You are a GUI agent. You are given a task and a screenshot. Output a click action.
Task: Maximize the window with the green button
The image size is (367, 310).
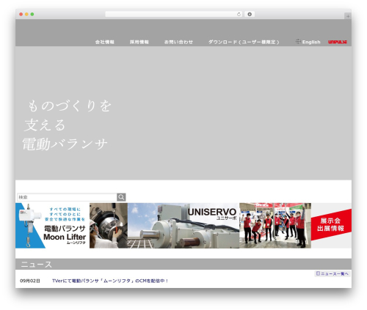point(32,14)
